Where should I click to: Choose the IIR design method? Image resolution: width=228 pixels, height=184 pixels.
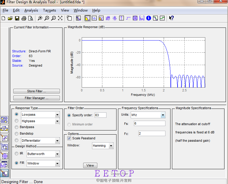[17, 154]
